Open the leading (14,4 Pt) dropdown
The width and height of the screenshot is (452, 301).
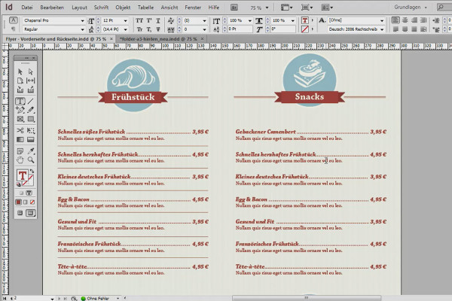coord(125,29)
